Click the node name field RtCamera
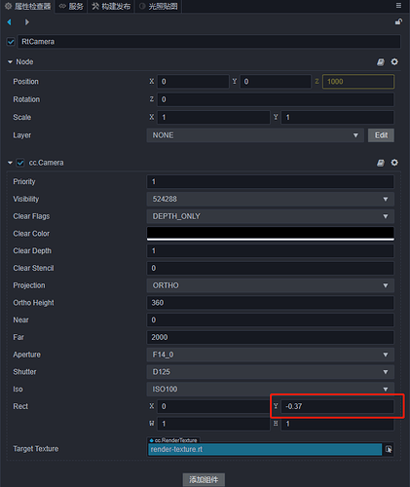Image resolution: width=410 pixels, height=487 pixels. 208,42
